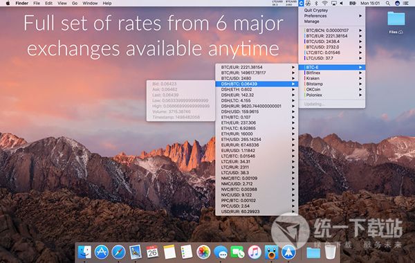Open iTunes from the dock
Image resolution: width=415 pixels, height=263 pixels.
(255, 252)
